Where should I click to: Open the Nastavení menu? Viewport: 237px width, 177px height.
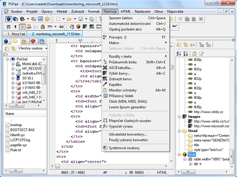143,11
